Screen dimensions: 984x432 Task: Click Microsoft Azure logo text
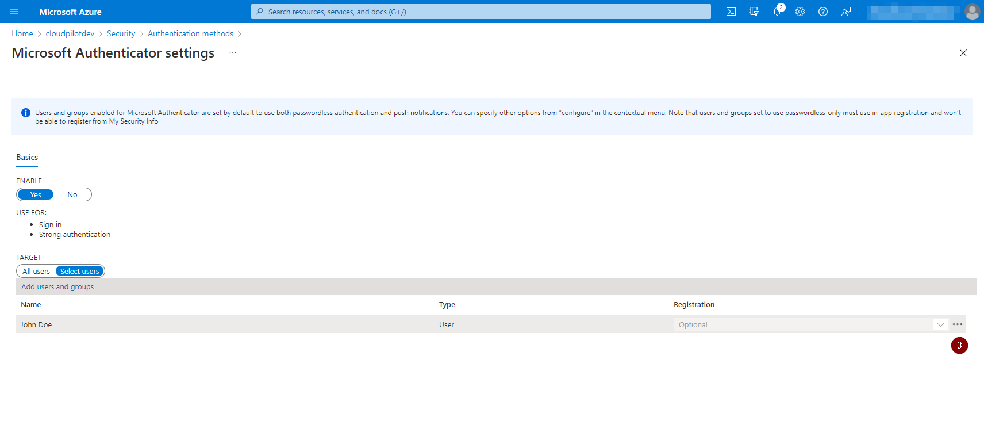click(70, 12)
